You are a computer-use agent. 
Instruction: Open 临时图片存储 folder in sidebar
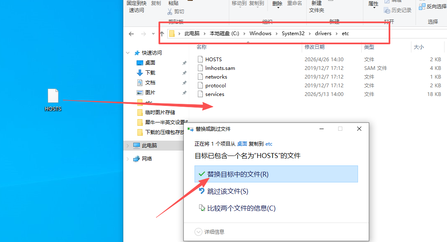[x=160, y=112]
